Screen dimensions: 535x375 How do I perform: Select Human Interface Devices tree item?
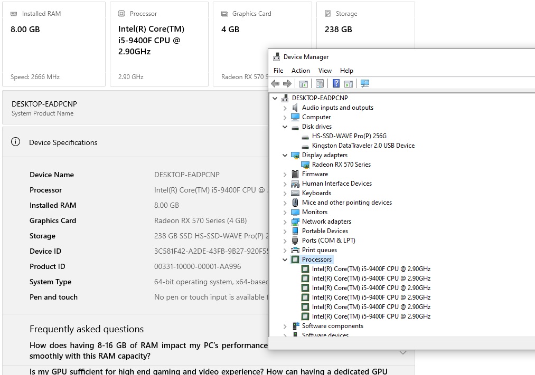tap(337, 184)
